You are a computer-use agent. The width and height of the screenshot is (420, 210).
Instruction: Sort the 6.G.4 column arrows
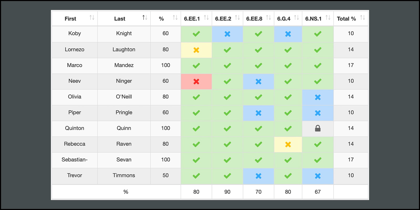(296, 18)
